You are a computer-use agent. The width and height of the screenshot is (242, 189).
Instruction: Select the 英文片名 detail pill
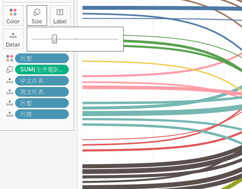tap(42, 92)
